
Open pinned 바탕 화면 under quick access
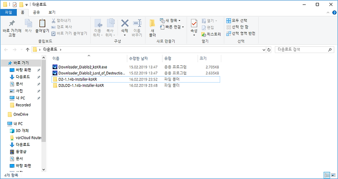[x=23, y=70]
